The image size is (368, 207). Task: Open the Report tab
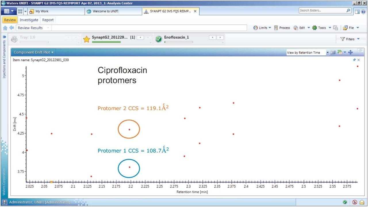(x=48, y=20)
